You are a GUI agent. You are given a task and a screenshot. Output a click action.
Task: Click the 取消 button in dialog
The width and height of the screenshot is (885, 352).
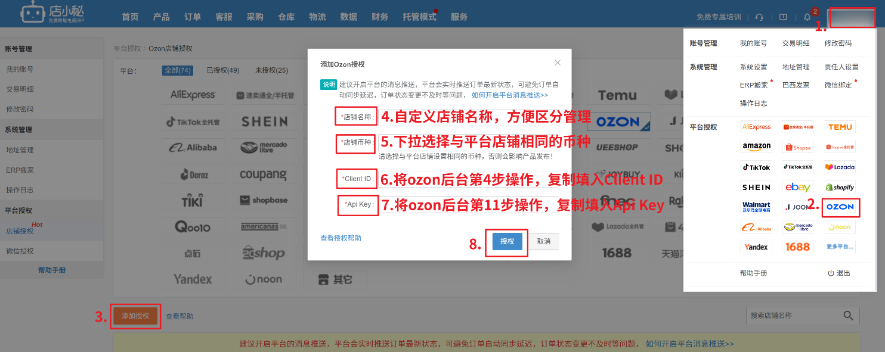tap(543, 241)
